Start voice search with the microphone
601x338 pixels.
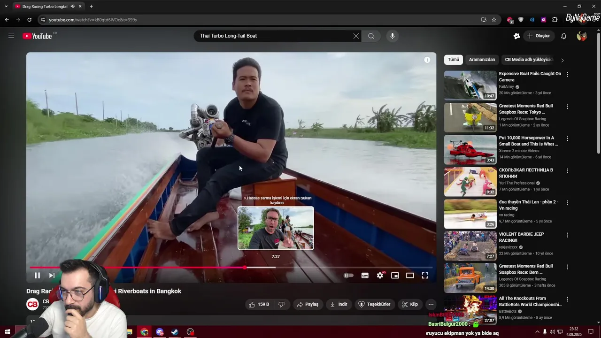click(393, 36)
